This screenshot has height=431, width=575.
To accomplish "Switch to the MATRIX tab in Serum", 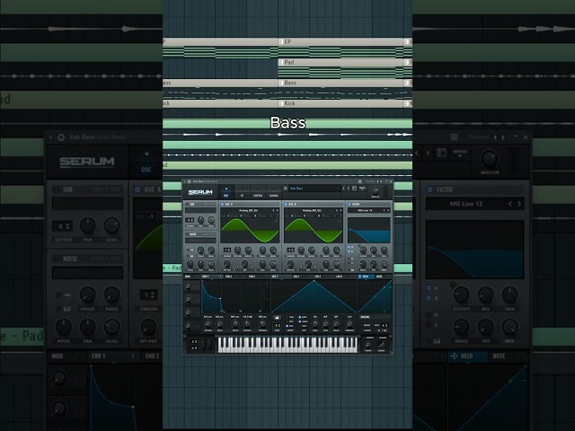I will click(258, 191).
